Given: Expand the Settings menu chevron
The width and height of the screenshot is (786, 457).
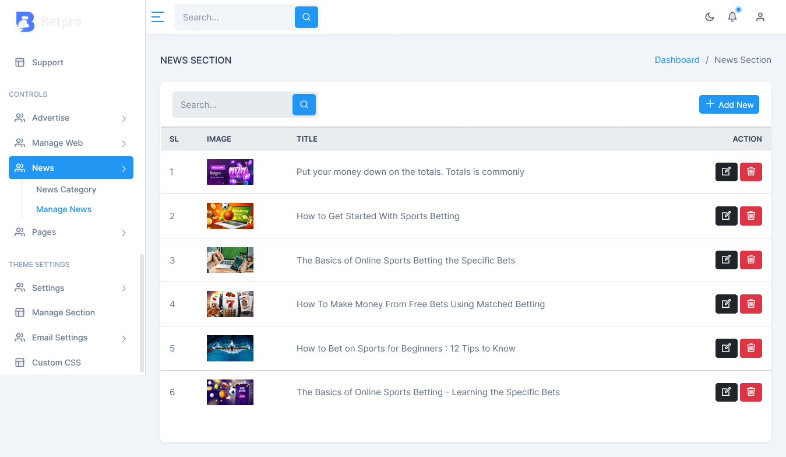Looking at the screenshot, I should [x=124, y=289].
